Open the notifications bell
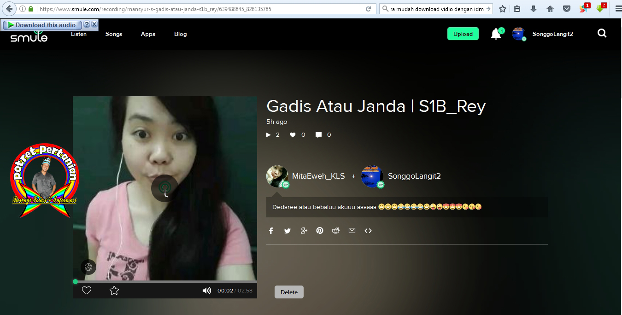Viewport: 622px width, 315px height. (x=496, y=33)
